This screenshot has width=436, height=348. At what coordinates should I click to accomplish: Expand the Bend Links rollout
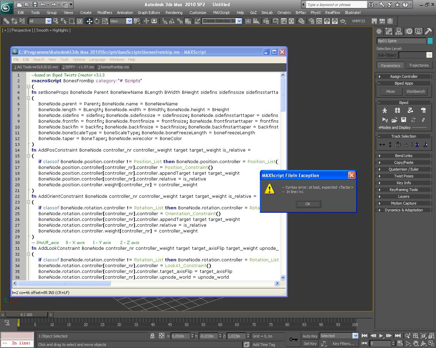coord(404,156)
